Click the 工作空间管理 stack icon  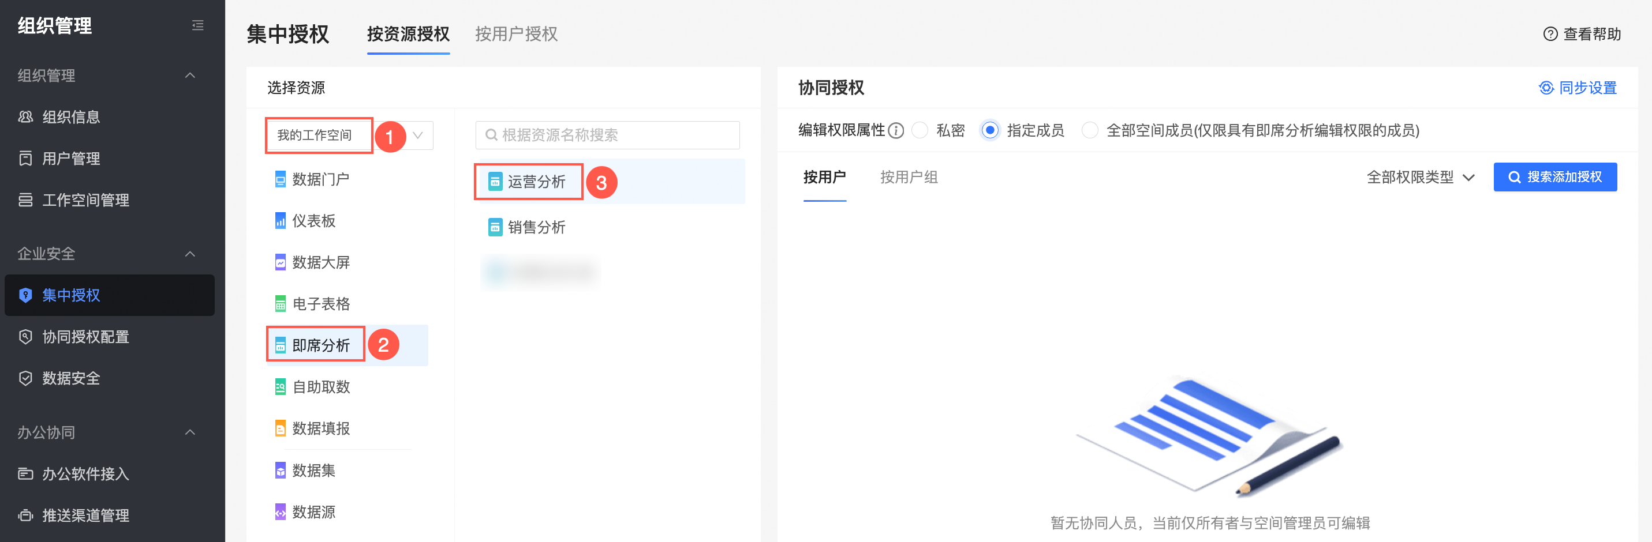pos(25,201)
